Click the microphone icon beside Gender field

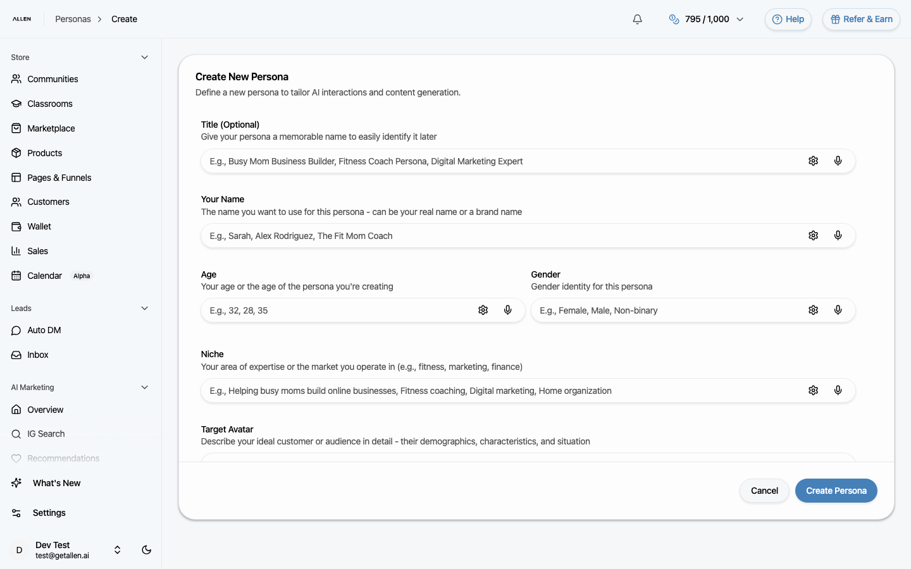point(838,310)
